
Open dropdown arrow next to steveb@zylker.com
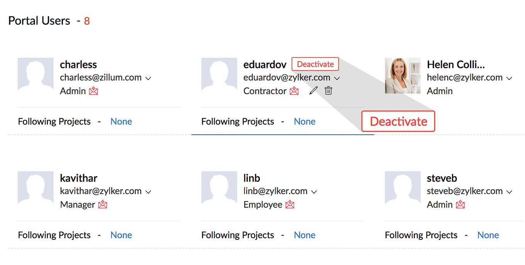pyautogui.click(x=509, y=192)
